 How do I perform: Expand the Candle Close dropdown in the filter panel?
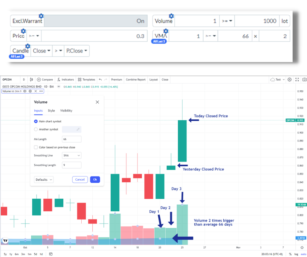pos(41,51)
